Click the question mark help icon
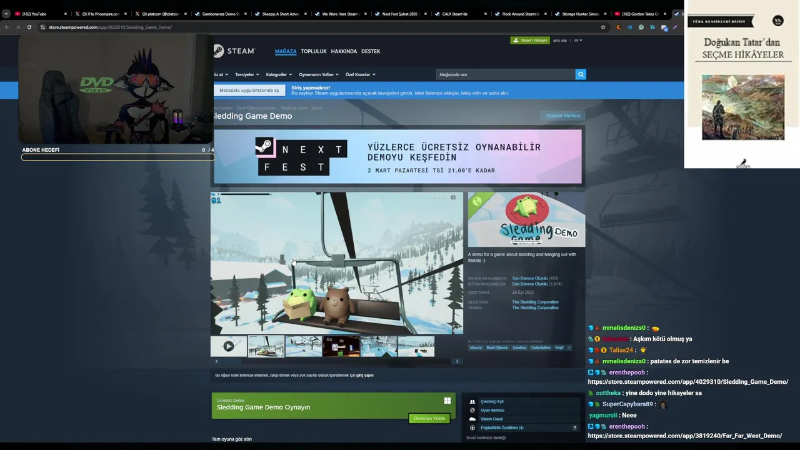 575,428
